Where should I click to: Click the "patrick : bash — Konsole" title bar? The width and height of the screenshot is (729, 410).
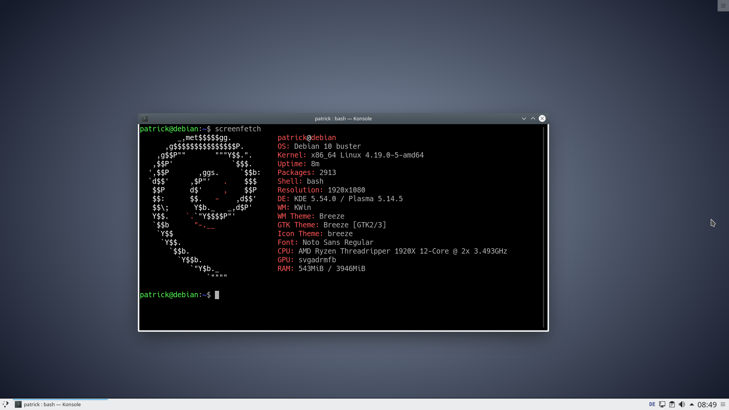[343, 118]
